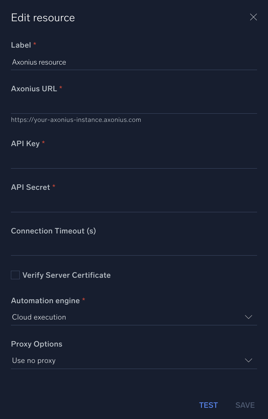Image resolution: width=268 pixels, height=419 pixels.
Task: Toggle the certificate verification checkbox off
Action: (15, 275)
